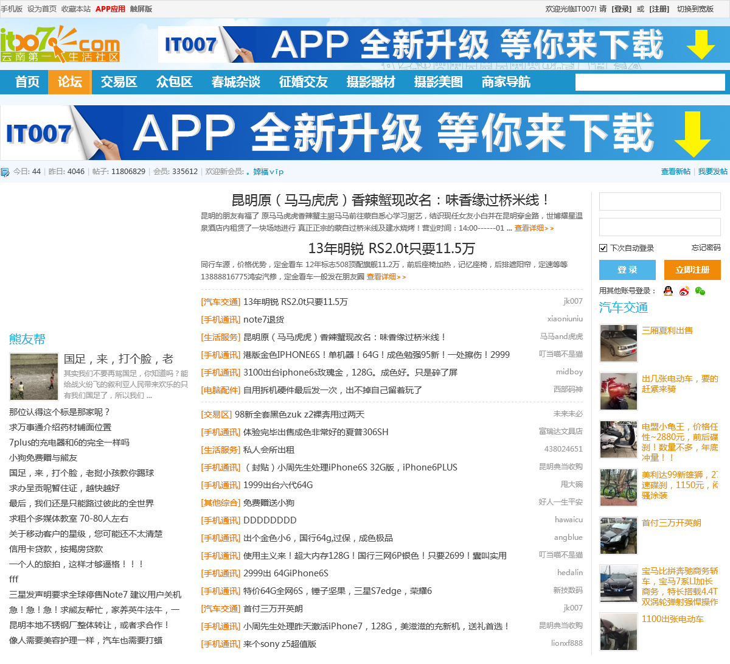Screen dimensions: 730x664
Task: Click the [注册] link in top bar
Action: coord(659,9)
